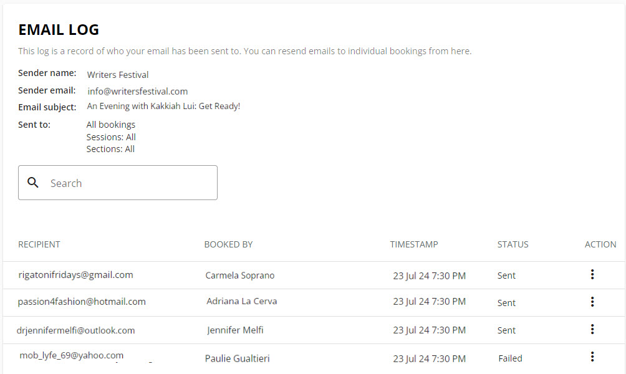Screen dimensions: 626x374
Task: Click the sender name Writers Festival
Action: pos(118,75)
